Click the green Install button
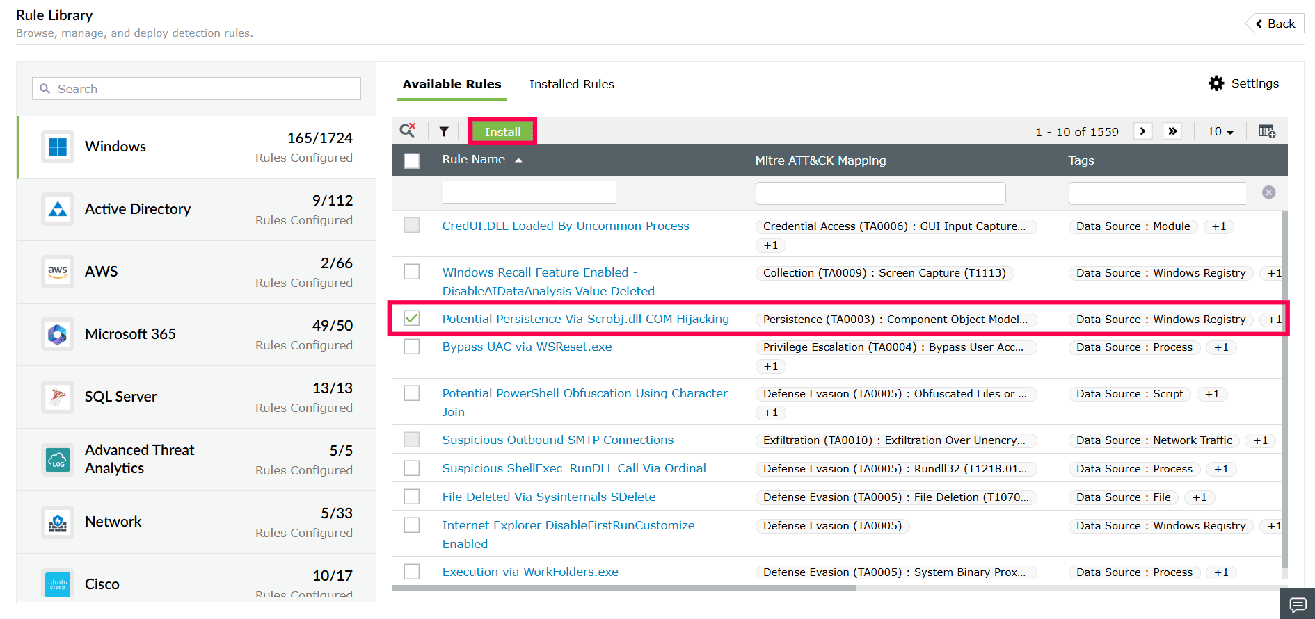This screenshot has height=619, width=1315. 502,131
